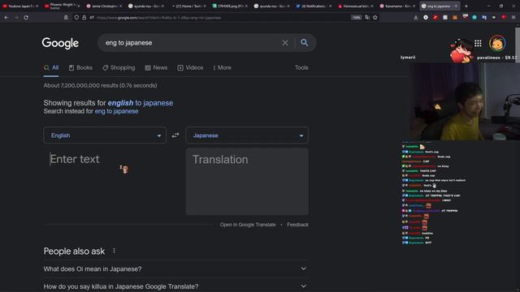Switch to Shopping results
The height and width of the screenshot is (292, 520).
pyautogui.click(x=119, y=67)
